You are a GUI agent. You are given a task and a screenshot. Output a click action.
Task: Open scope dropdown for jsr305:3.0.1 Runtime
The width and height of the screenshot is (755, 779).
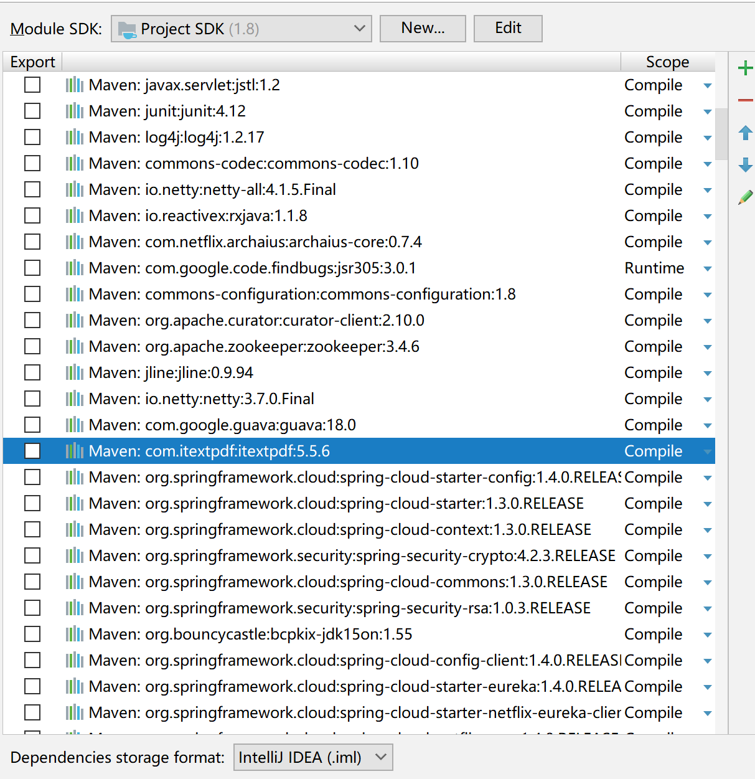click(x=707, y=268)
